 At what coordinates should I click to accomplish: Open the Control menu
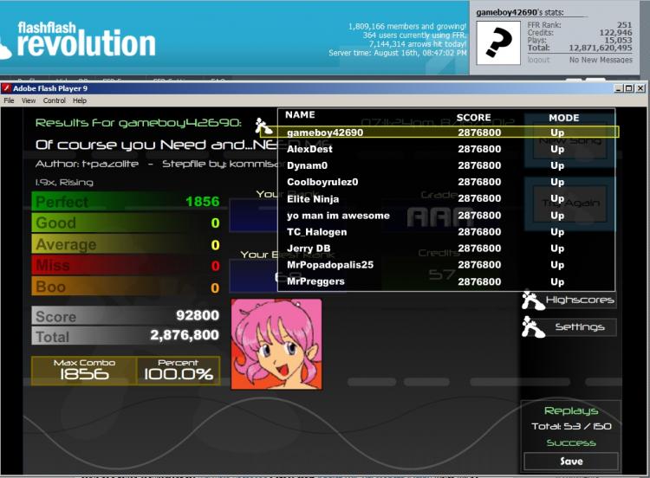coord(55,100)
